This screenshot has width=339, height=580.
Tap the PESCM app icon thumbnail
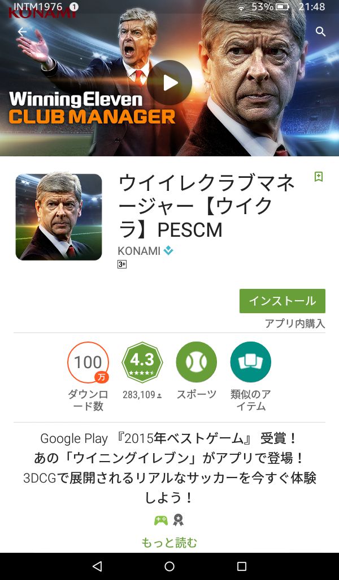(59, 217)
